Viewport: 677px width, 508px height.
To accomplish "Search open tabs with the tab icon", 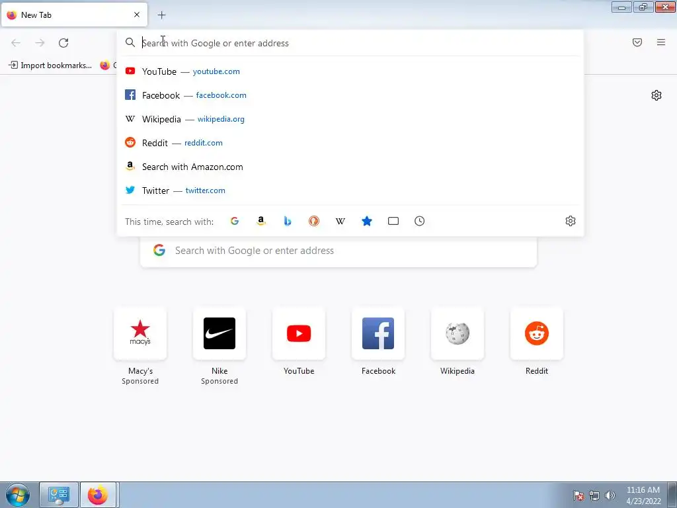I will 393,221.
